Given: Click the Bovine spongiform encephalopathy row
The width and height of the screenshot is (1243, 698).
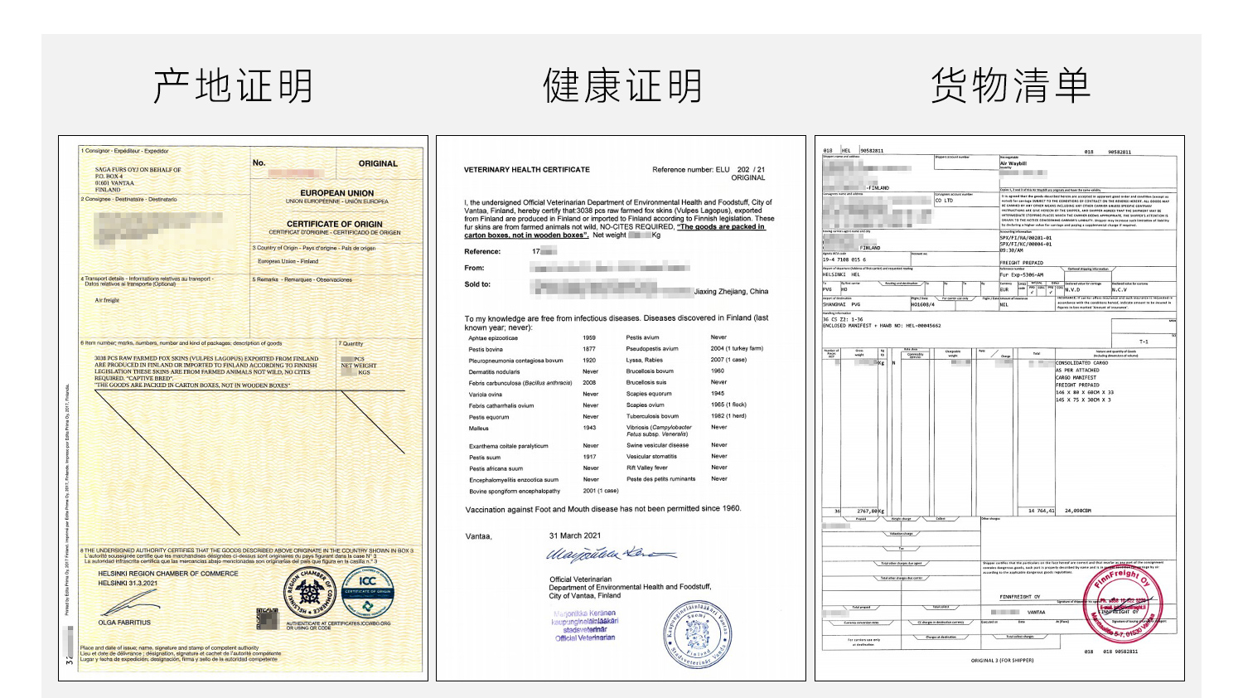Looking at the screenshot, I should coord(544,491).
